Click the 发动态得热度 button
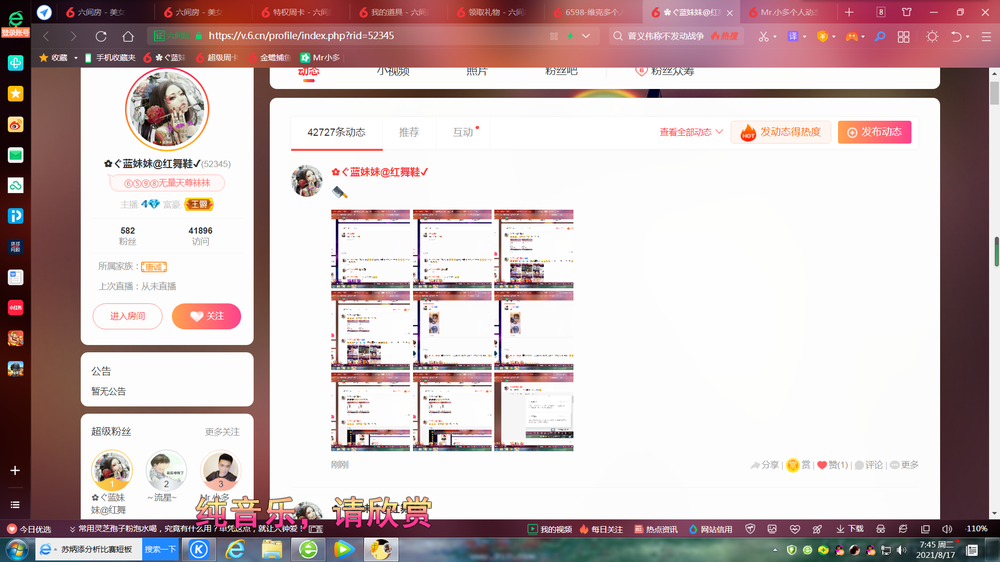The image size is (1000, 562). [x=781, y=132]
